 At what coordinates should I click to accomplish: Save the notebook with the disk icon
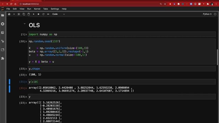[x=9, y=14]
